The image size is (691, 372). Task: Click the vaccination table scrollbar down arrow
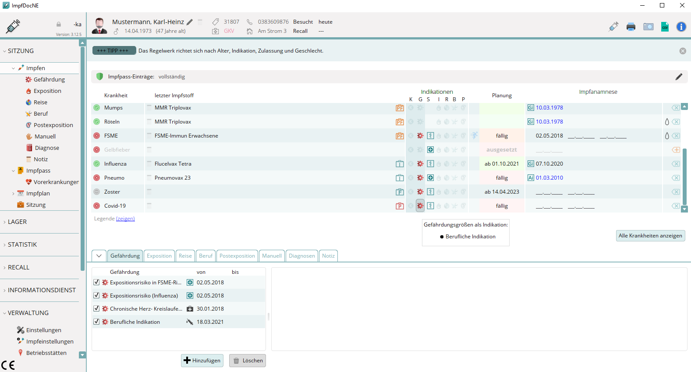point(684,209)
